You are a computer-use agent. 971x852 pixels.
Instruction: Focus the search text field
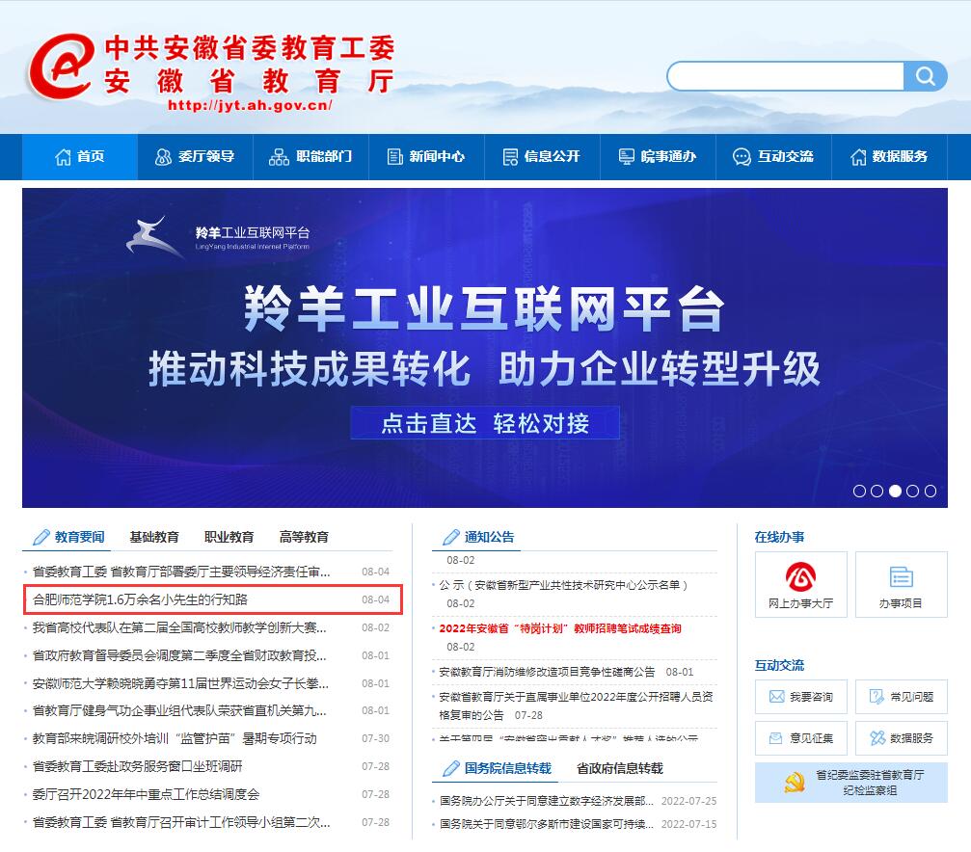click(x=785, y=76)
